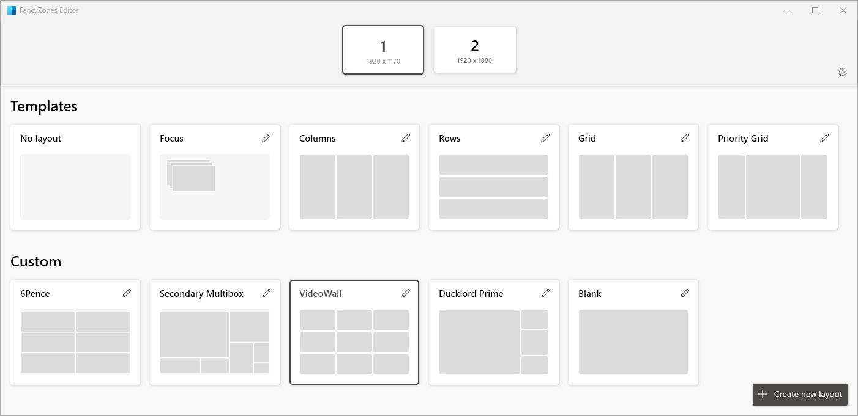
Task: Select the Priority Grid layout preview
Action: click(772, 186)
